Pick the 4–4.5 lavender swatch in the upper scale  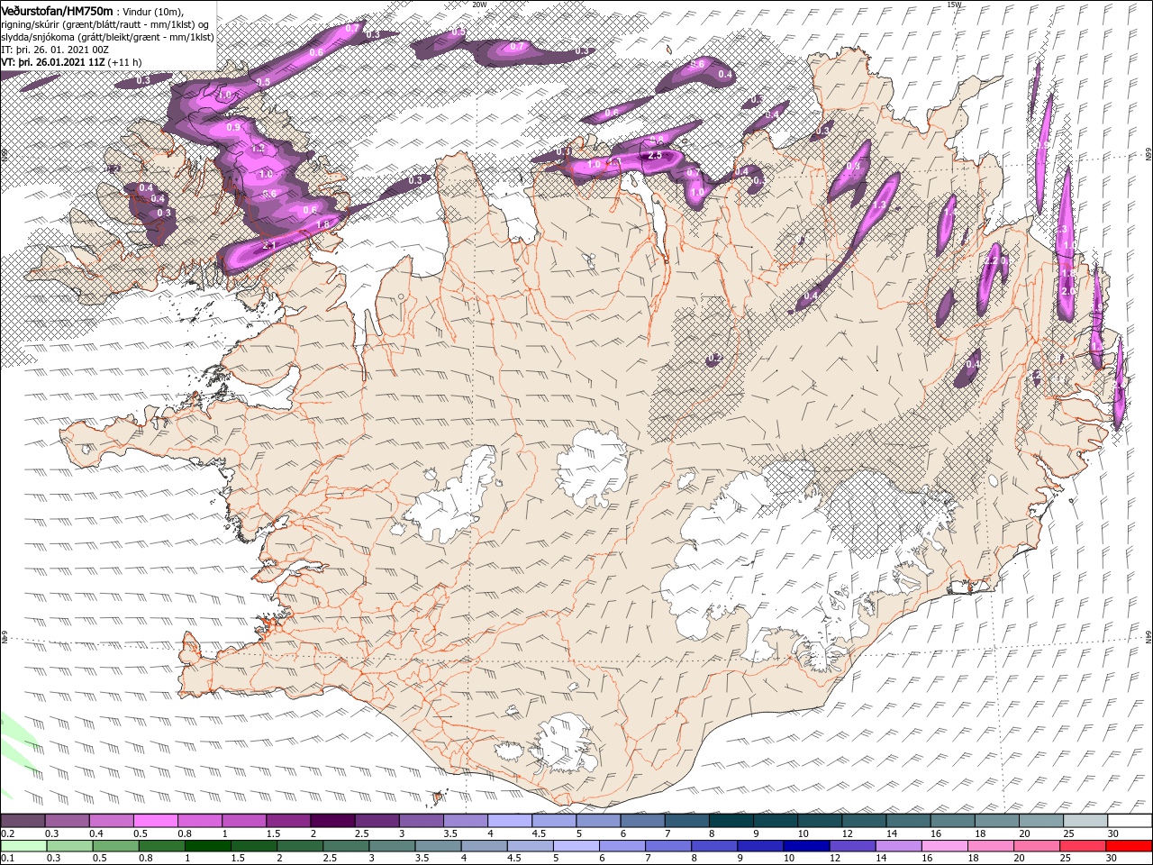(x=510, y=821)
